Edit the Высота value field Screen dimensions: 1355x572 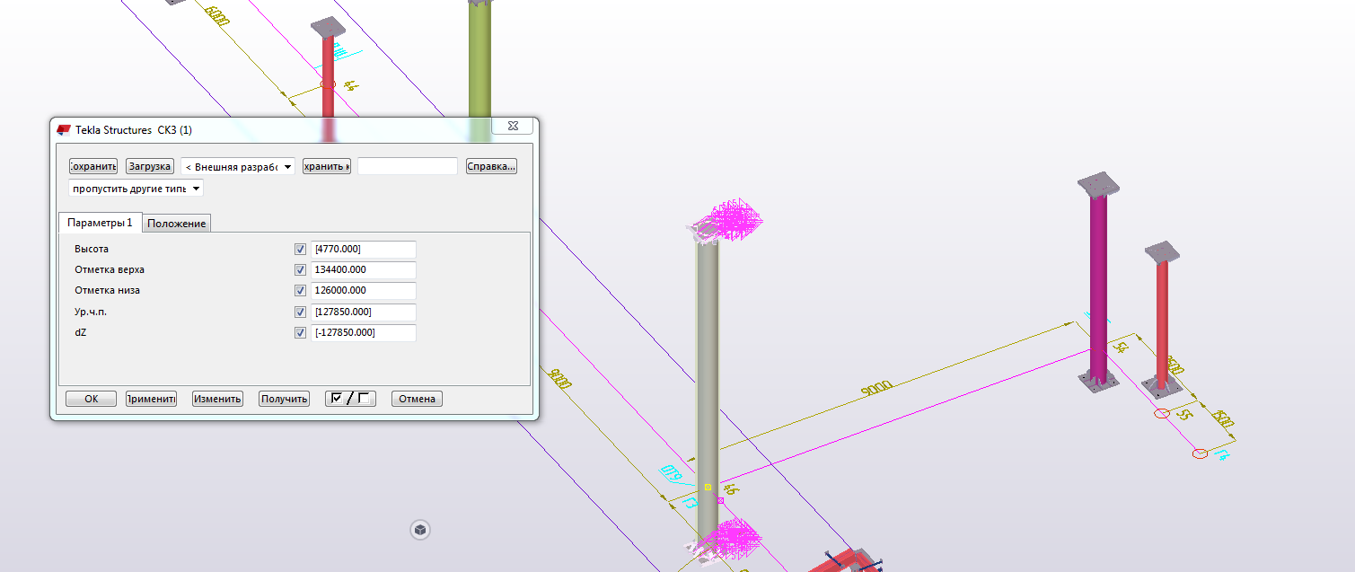364,249
